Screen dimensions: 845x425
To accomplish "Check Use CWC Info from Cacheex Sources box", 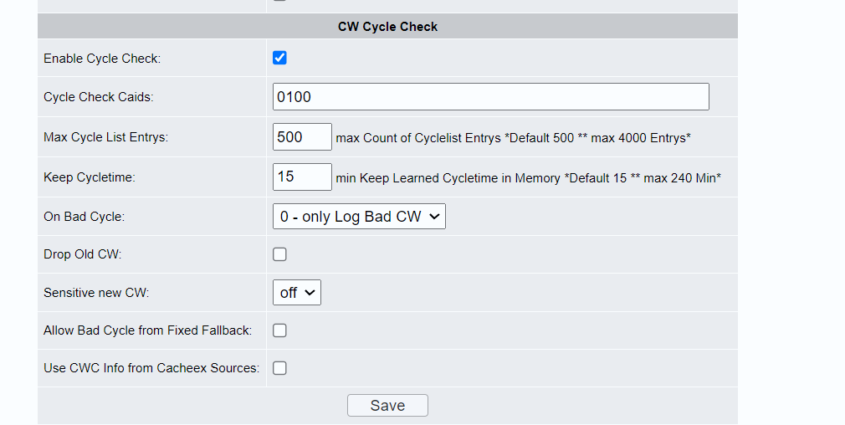I will (x=279, y=368).
